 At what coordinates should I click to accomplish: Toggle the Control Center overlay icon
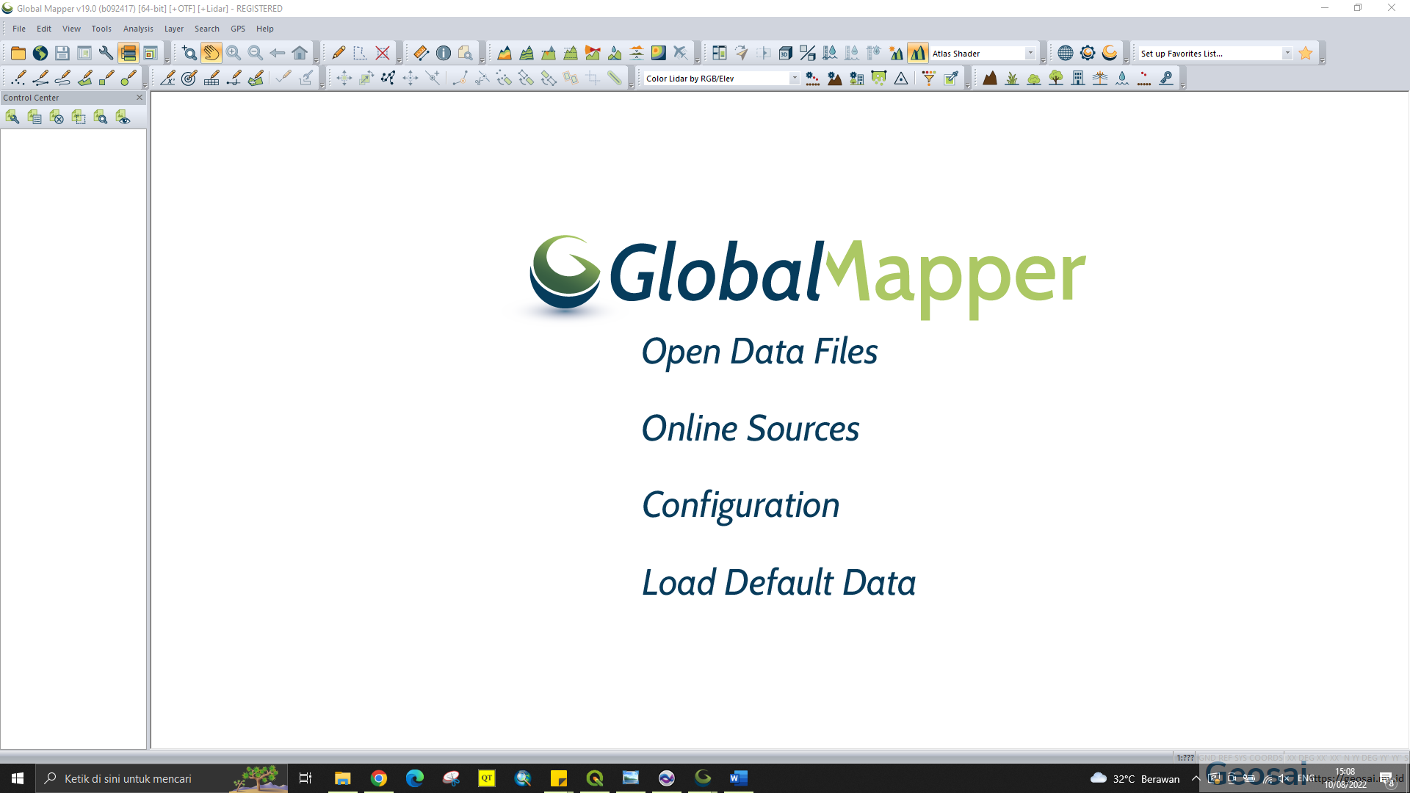tap(129, 53)
